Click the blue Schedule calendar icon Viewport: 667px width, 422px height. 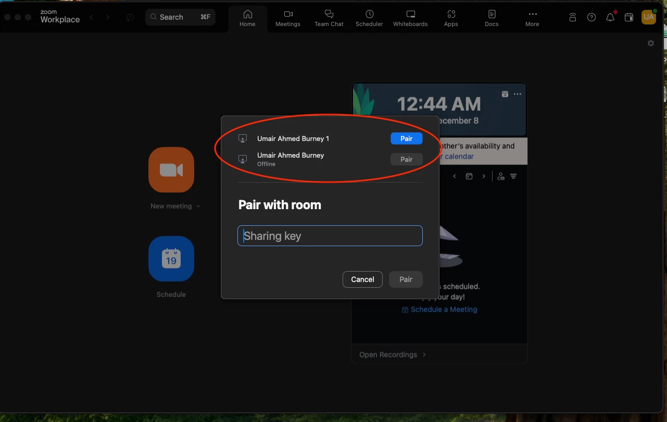171,259
